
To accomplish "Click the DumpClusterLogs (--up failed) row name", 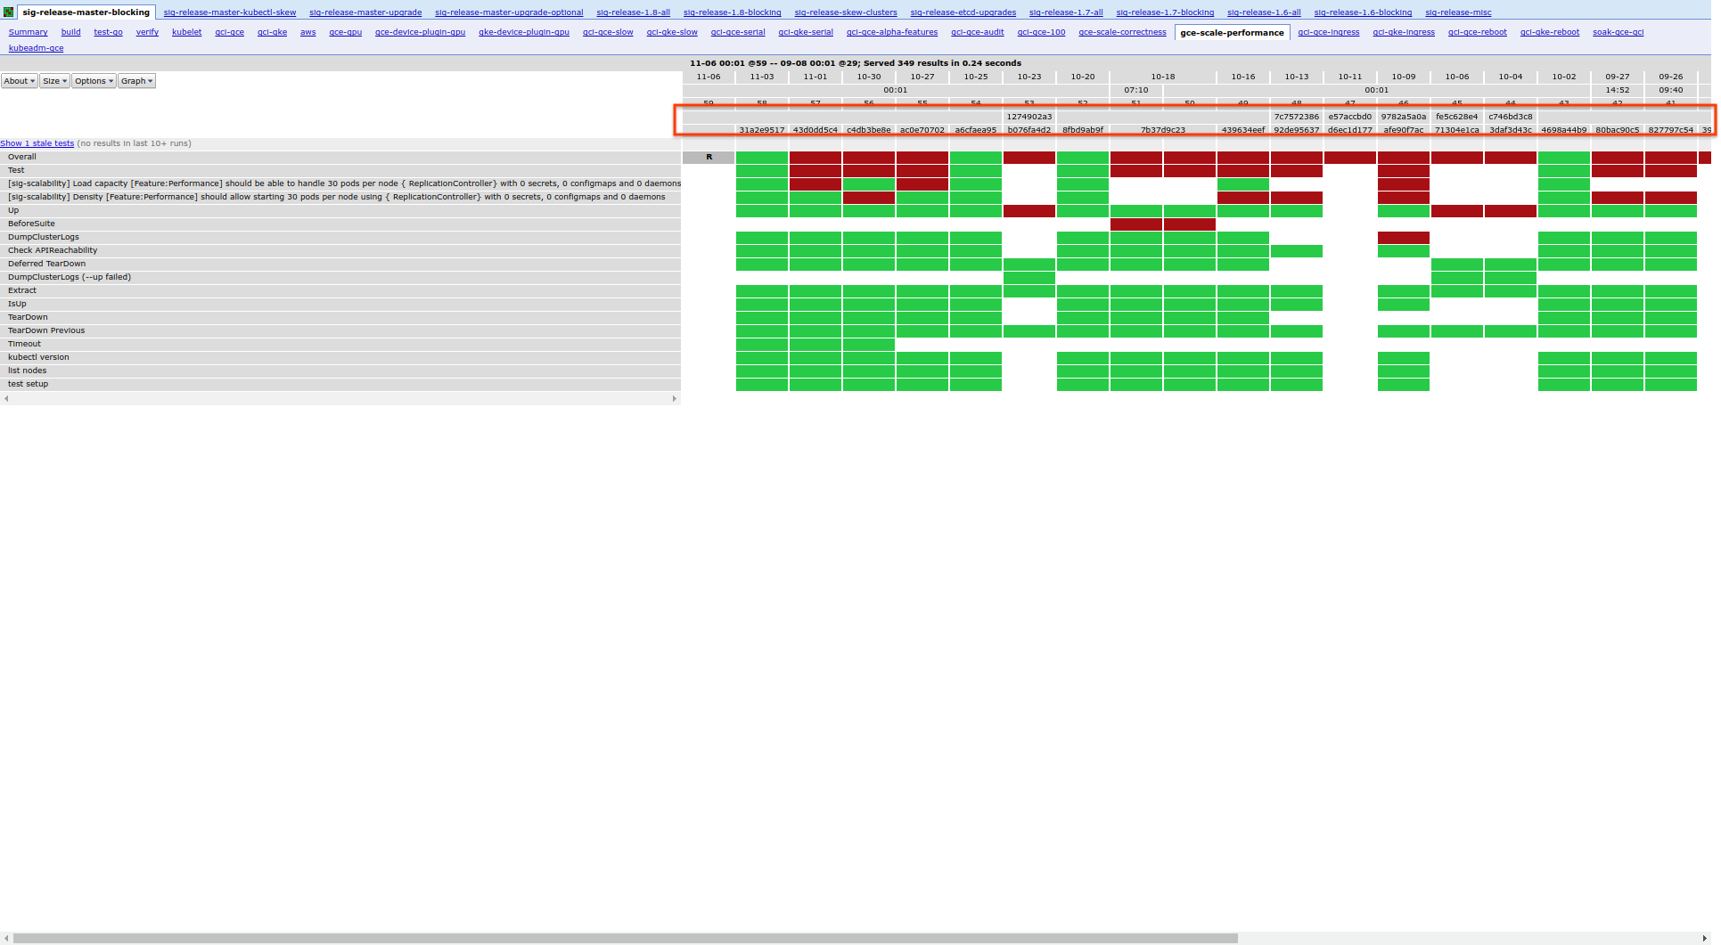I will pyautogui.click(x=70, y=277).
